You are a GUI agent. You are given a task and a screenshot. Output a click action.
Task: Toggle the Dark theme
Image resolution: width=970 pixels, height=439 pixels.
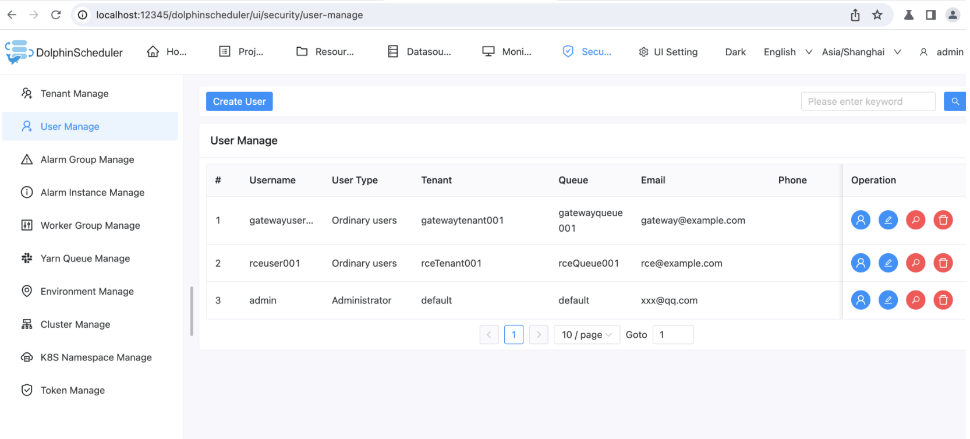pyautogui.click(x=735, y=52)
